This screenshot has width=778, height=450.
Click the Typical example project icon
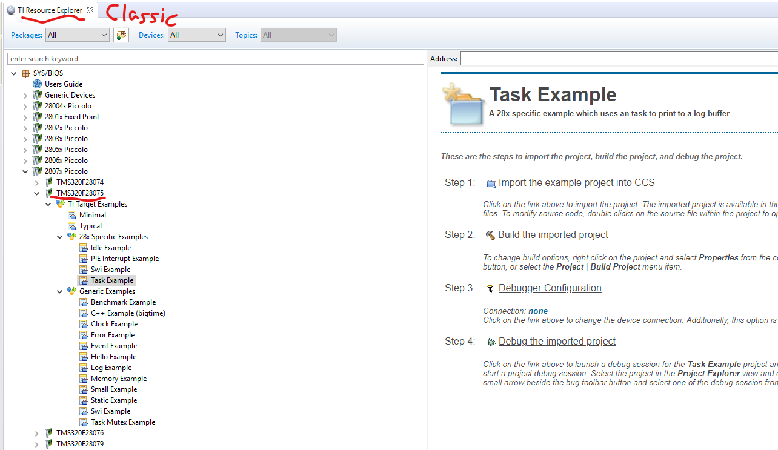72,226
